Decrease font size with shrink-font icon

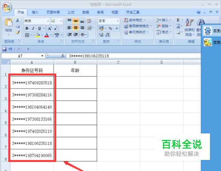tap(56, 28)
